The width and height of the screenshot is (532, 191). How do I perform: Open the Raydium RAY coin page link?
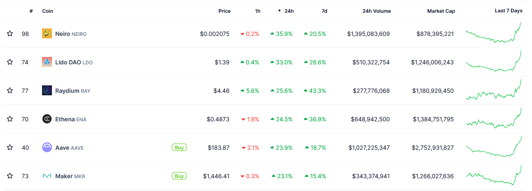[x=73, y=91]
